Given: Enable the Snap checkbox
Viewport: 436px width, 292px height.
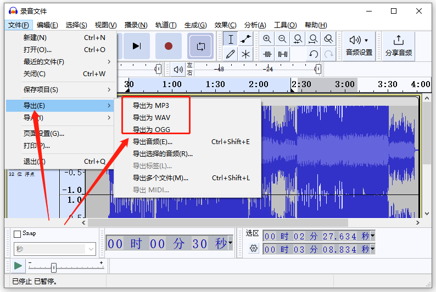Looking at the screenshot, I should tap(17, 234).
